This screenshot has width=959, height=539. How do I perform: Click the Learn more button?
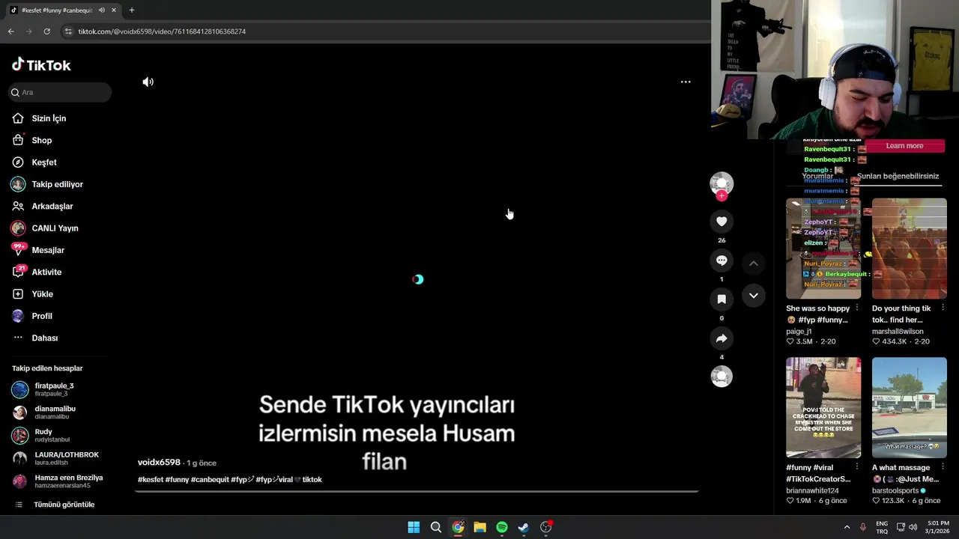[x=904, y=146]
